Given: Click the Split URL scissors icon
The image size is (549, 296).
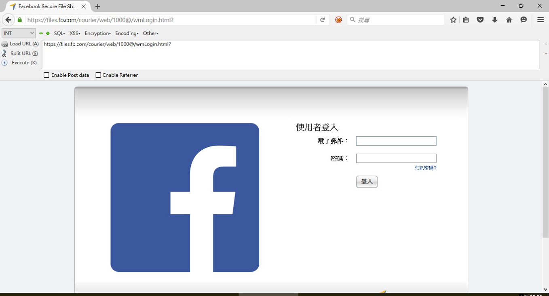Looking at the screenshot, I should point(4,53).
